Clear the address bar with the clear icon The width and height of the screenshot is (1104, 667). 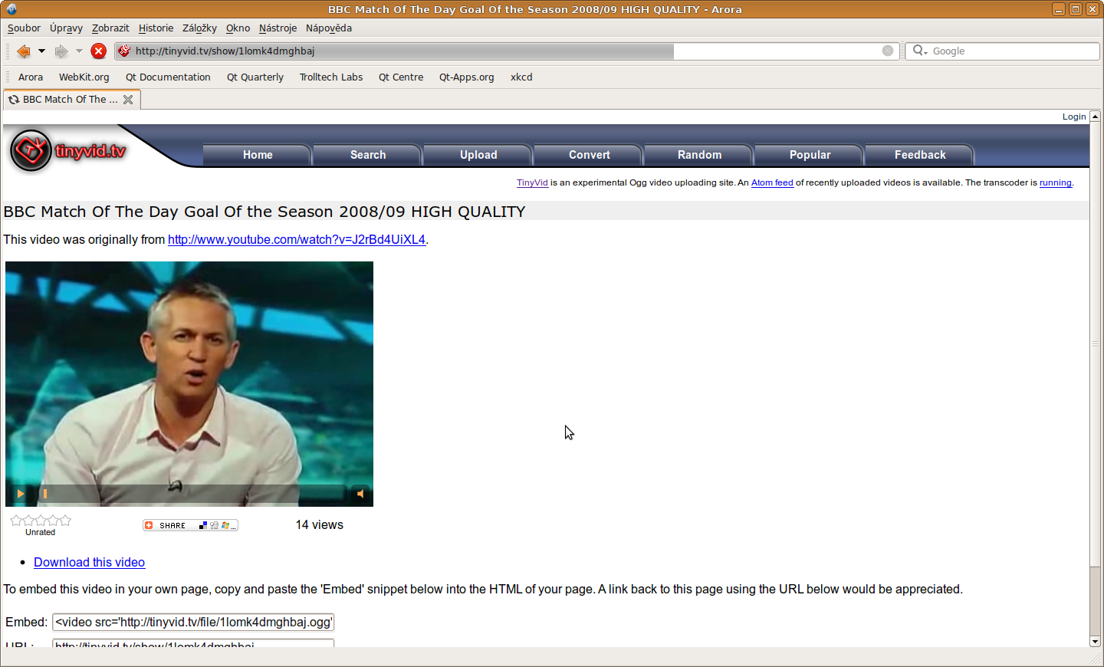tap(888, 51)
